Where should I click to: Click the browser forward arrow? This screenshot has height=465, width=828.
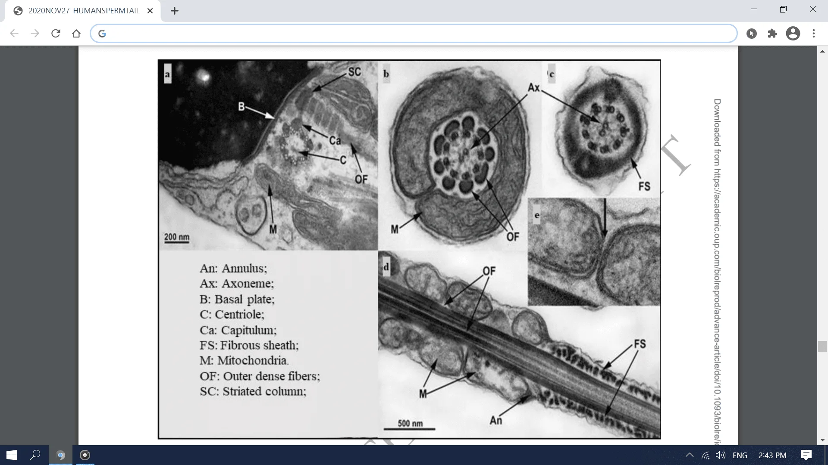(x=35, y=34)
